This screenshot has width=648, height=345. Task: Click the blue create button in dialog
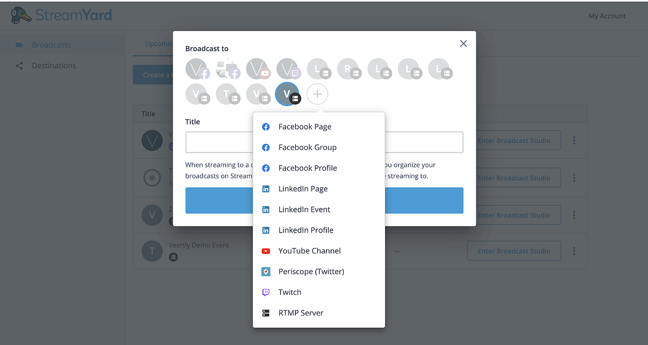click(x=324, y=200)
